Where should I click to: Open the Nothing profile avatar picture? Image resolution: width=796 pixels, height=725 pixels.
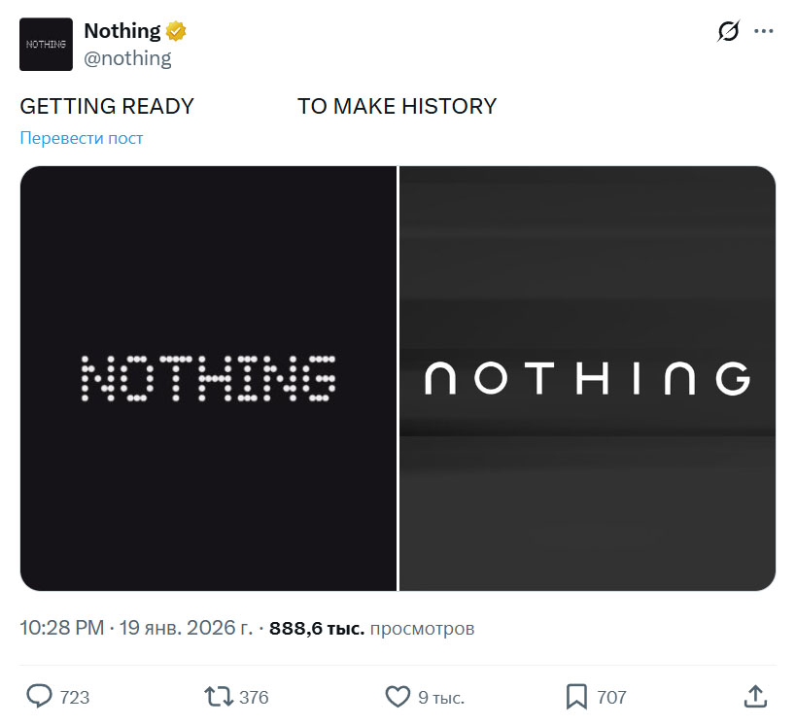point(46,44)
